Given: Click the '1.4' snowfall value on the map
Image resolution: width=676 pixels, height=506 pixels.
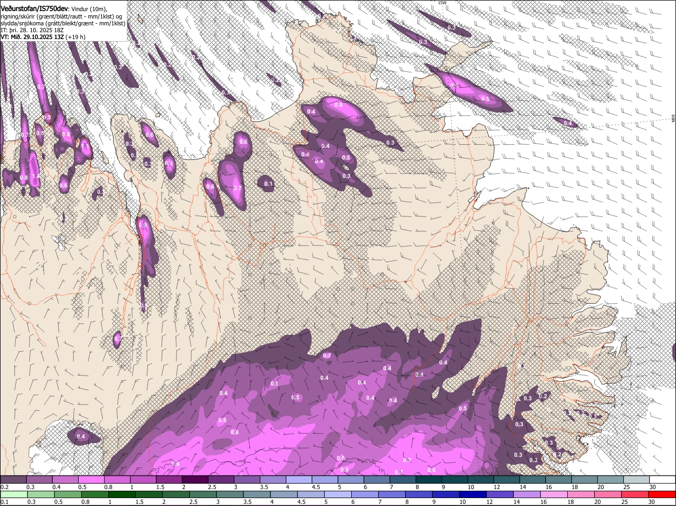Looking at the screenshot, I should 36,176.
